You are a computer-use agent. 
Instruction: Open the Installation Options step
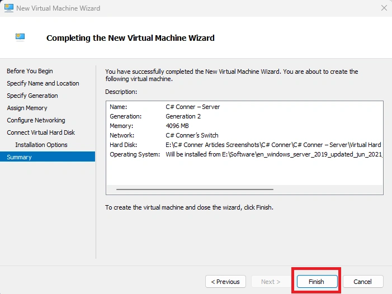coord(41,145)
